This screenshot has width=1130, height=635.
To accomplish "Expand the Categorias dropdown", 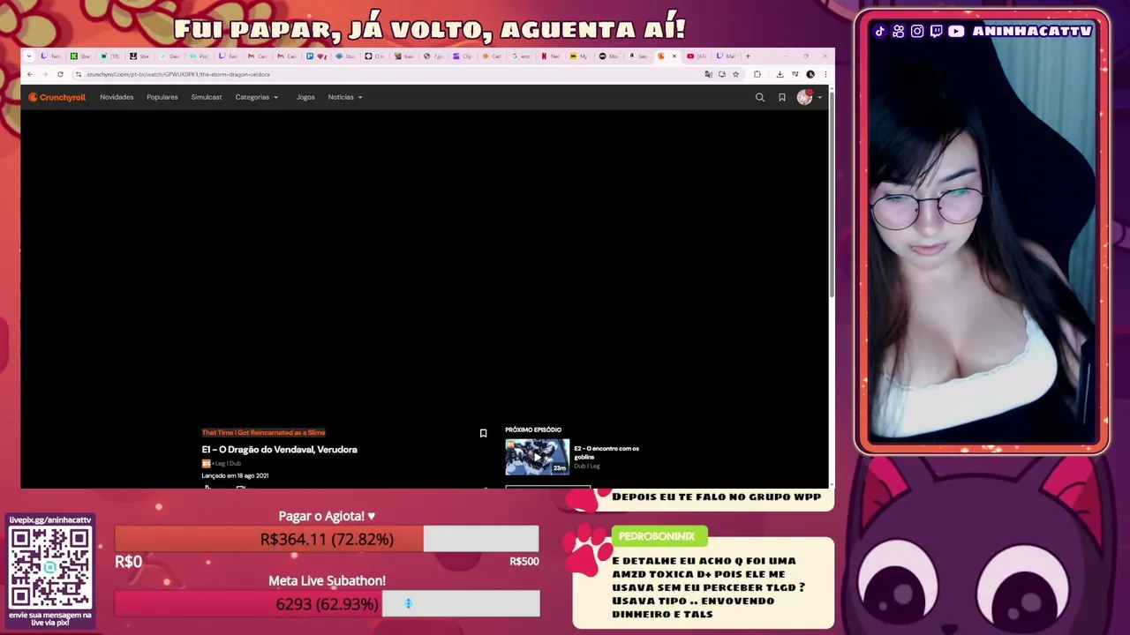I will click(x=256, y=97).
